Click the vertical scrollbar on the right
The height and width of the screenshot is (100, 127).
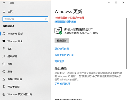[126, 43]
